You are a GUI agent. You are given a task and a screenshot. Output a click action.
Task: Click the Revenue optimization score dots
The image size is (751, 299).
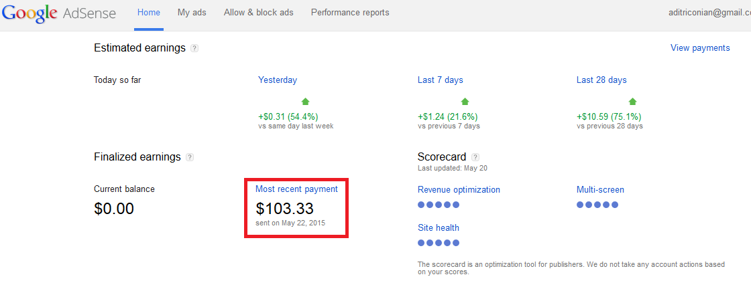coord(439,205)
